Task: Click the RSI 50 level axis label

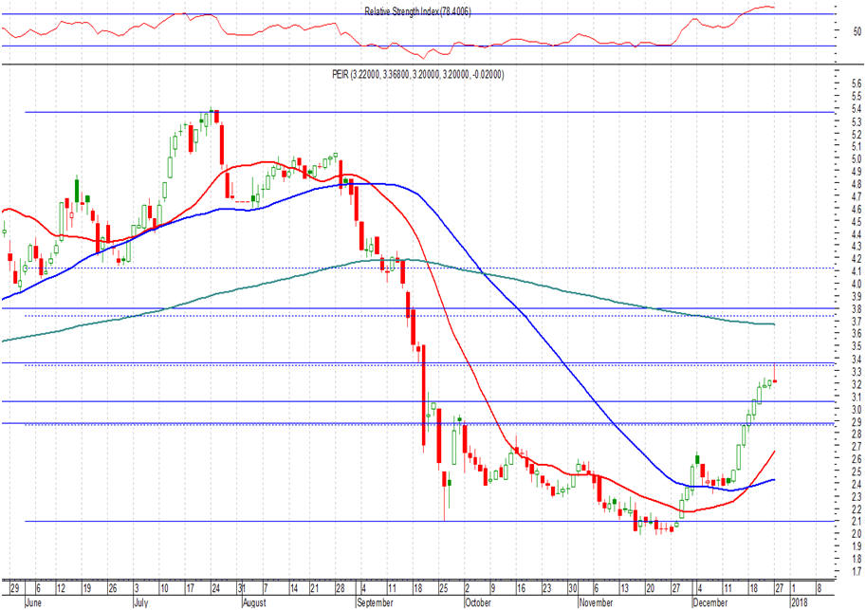Action: pos(857,32)
